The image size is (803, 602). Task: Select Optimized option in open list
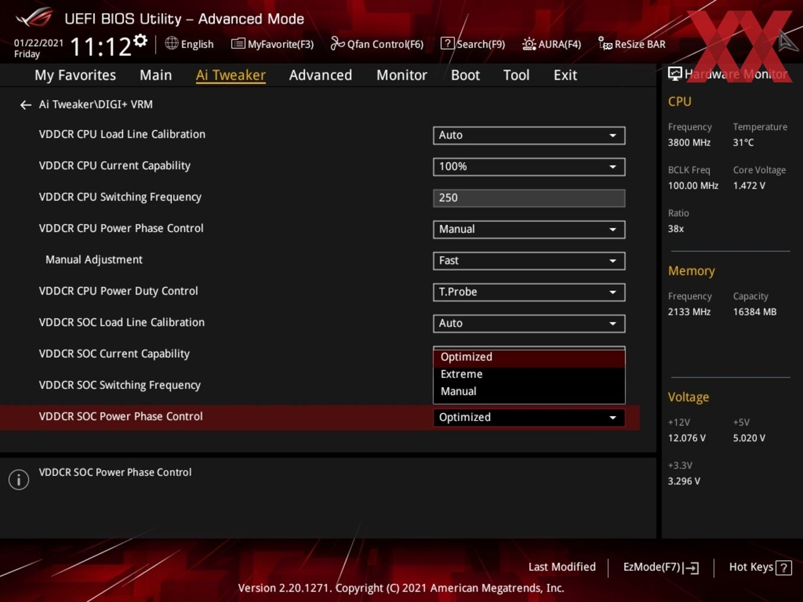click(x=529, y=357)
